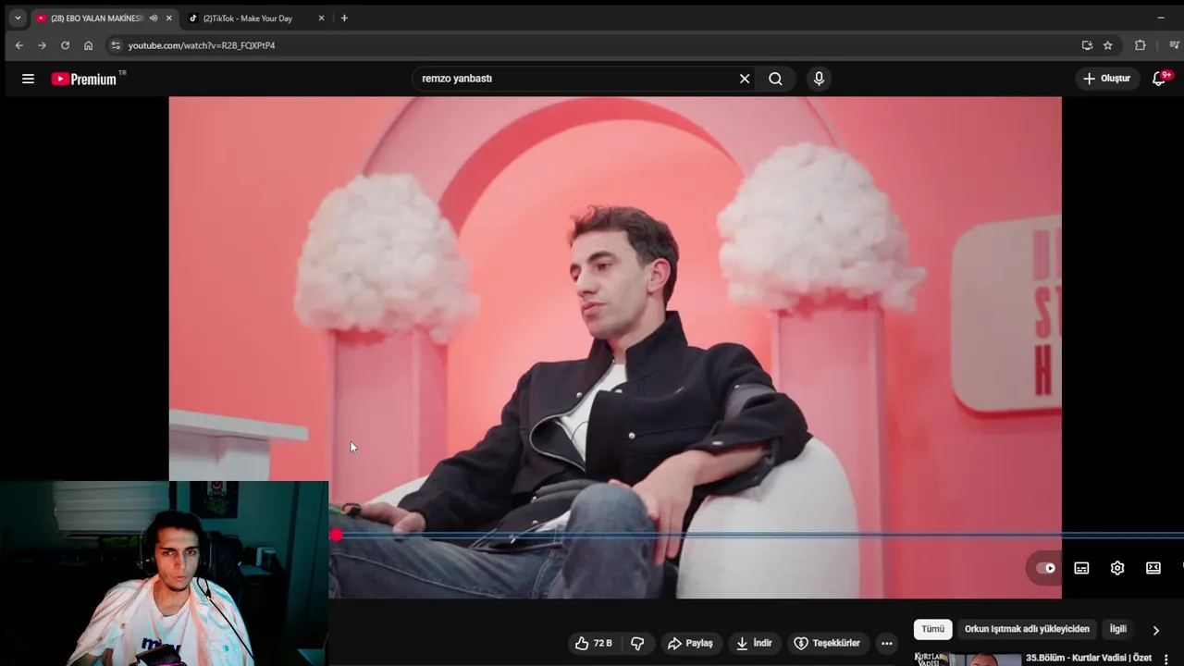Select Orkun Işıtmak adlı yükleyiciden chip
1184x666 pixels.
click(x=1027, y=629)
